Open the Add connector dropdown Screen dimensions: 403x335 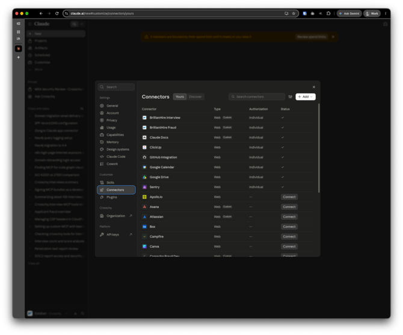tap(306, 97)
